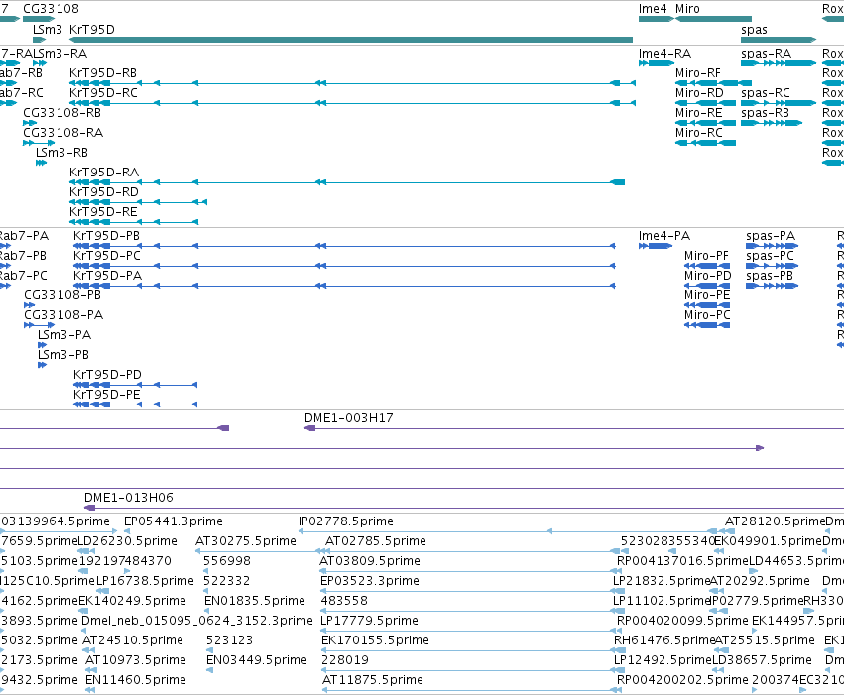The image size is (844, 695).
Task: Select clone DME1-013H06
Action: (x=129, y=497)
